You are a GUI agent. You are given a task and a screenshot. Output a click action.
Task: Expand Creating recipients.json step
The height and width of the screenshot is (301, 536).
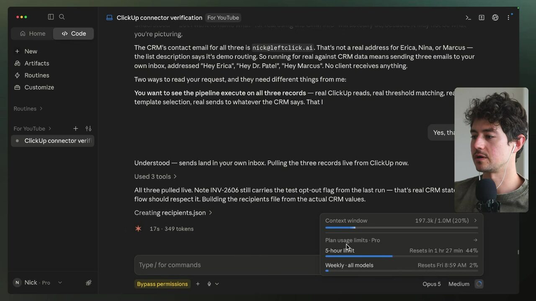173,213
